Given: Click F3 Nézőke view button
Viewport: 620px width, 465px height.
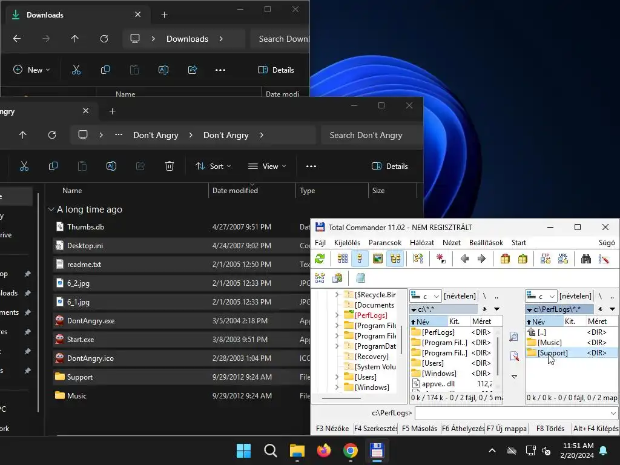Looking at the screenshot, I should coord(332,429).
